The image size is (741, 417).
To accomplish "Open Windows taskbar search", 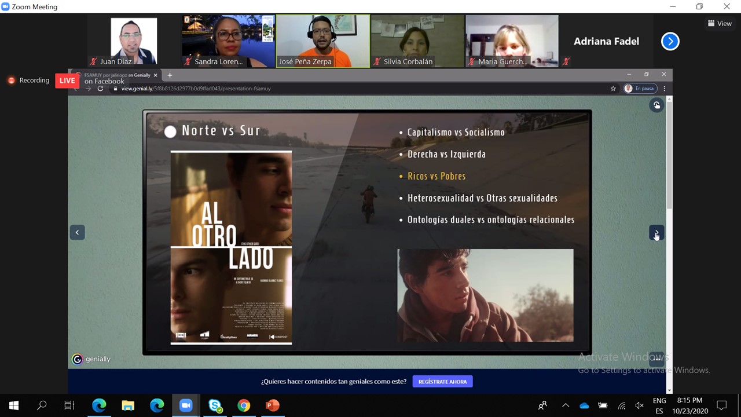I will 42,405.
